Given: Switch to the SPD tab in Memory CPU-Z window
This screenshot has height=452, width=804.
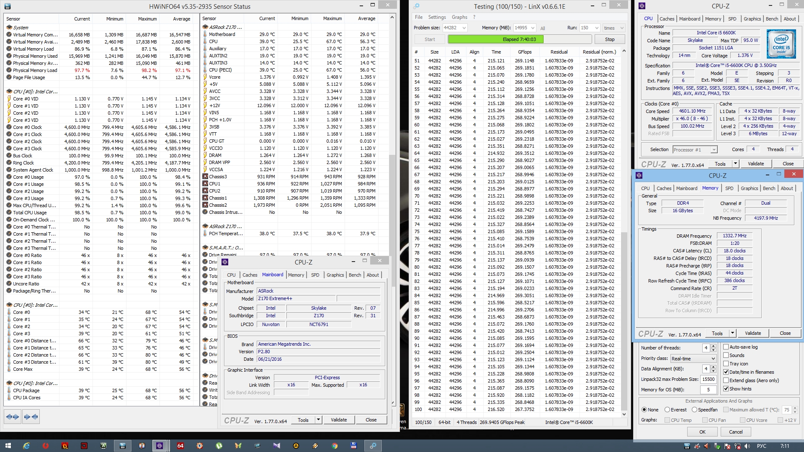Looking at the screenshot, I should (729, 188).
